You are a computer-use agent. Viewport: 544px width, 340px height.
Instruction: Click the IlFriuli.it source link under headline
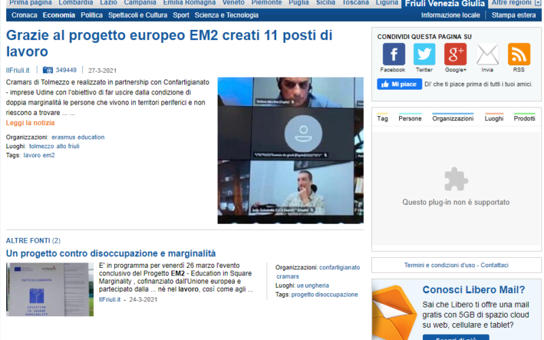tap(18, 71)
